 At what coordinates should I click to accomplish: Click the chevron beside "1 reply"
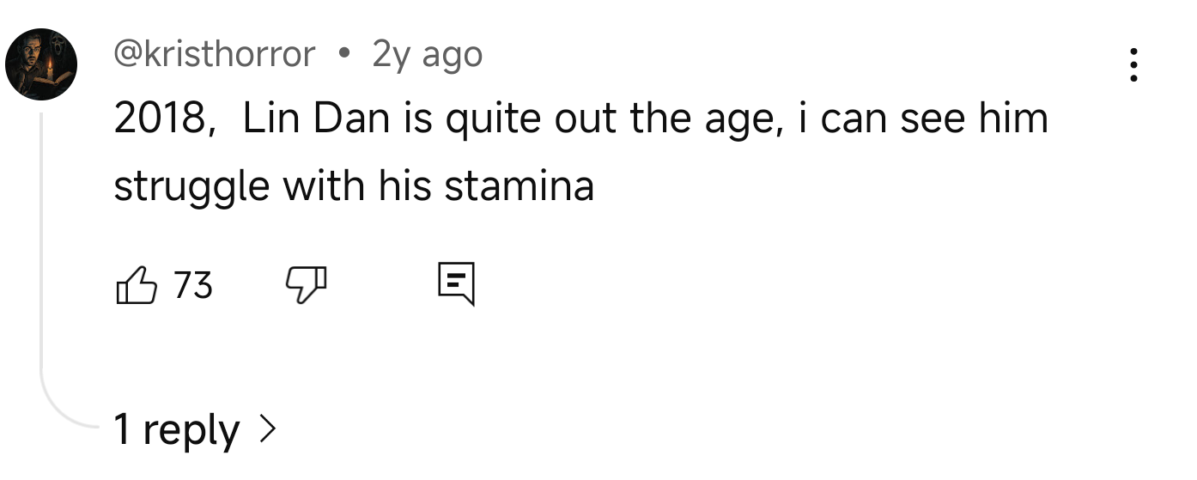click(268, 428)
